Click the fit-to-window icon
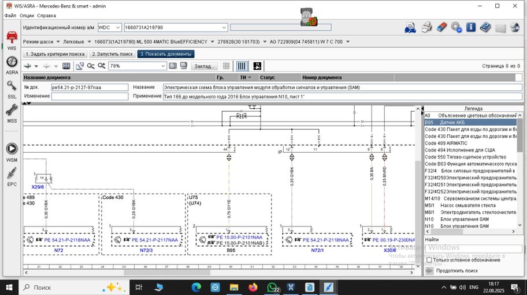 (66, 66)
